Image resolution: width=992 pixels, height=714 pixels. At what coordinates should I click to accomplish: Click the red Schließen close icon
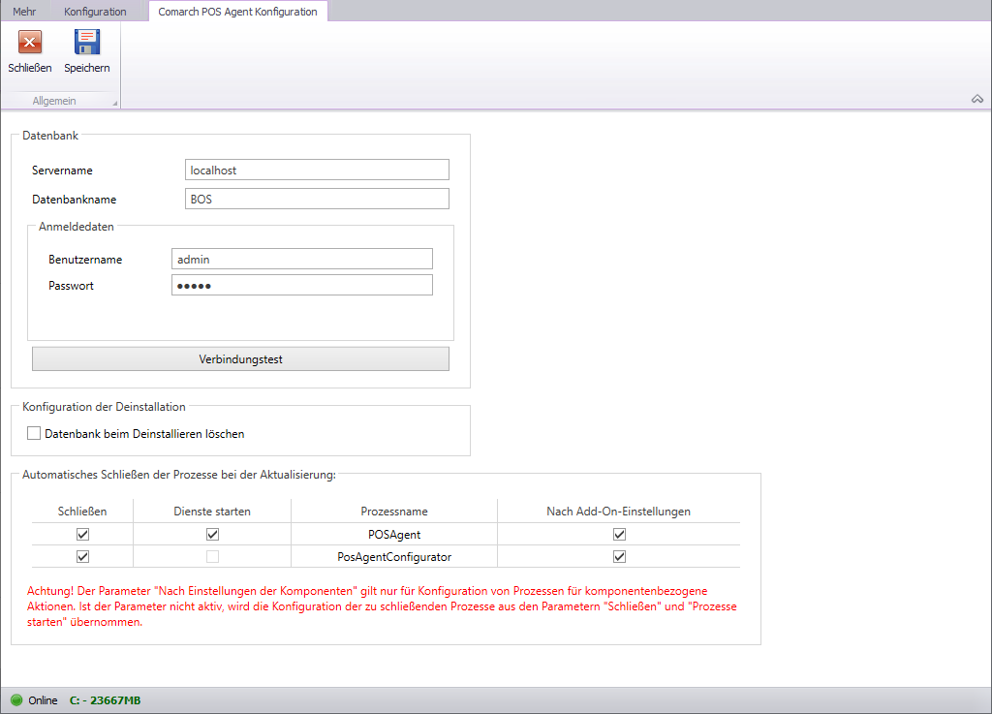click(30, 43)
